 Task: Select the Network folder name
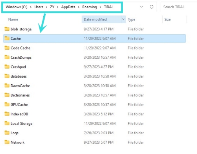click(18, 143)
